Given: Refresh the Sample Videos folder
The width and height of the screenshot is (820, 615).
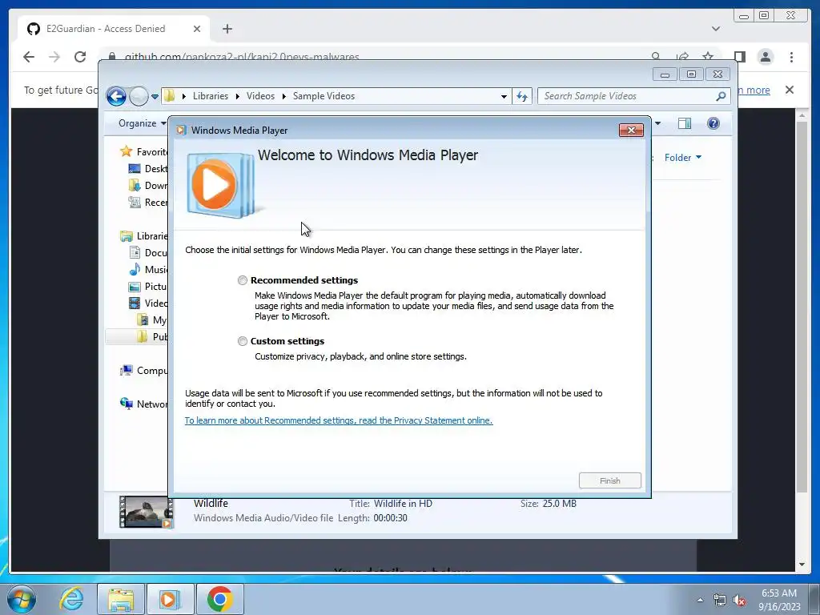Looking at the screenshot, I should point(522,96).
